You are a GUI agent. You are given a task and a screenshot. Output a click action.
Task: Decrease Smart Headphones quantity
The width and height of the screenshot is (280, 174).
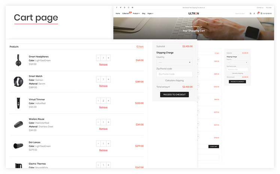[x=98, y=58]
